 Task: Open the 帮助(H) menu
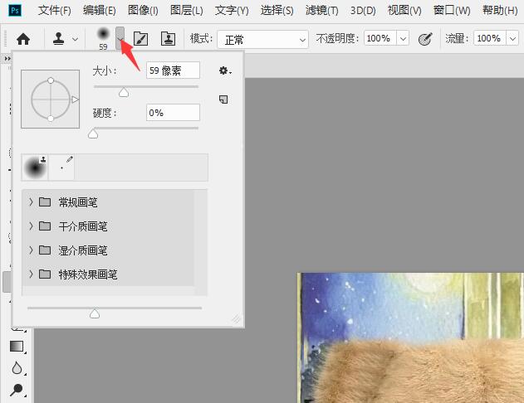tap(500, 11)
